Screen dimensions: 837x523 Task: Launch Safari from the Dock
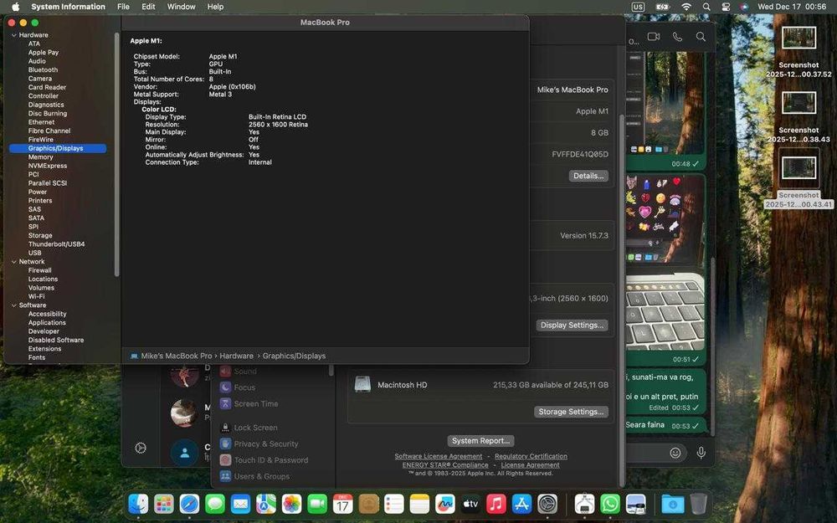[x=189, y=503]
